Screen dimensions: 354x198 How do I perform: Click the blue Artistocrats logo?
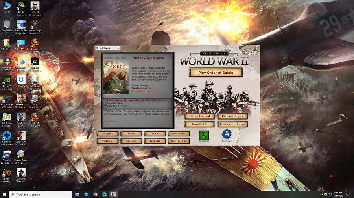pyautogui.click(x=227, y=135)
